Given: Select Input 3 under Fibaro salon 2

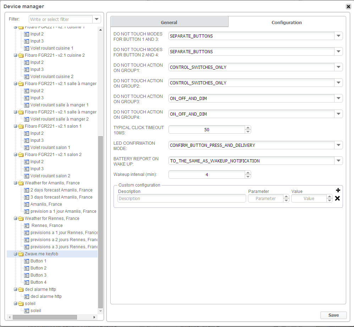Looking at the screenshot, I should point(37,169).
